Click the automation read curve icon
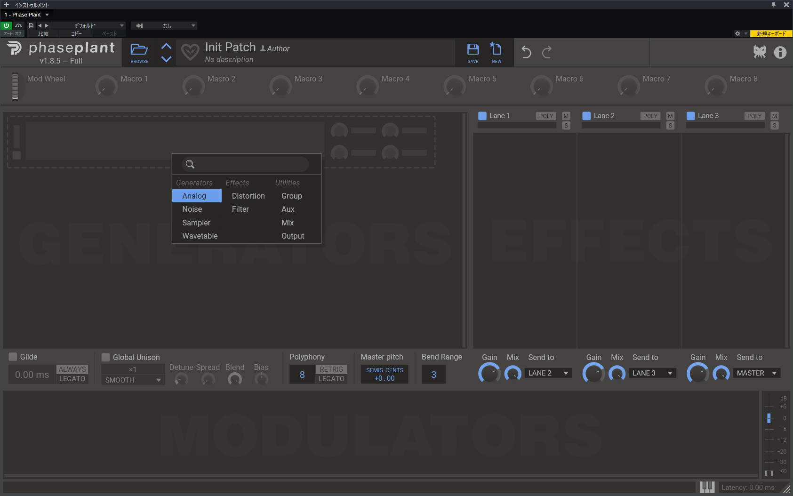The image size is (793, 496). (x=18, y=25)
